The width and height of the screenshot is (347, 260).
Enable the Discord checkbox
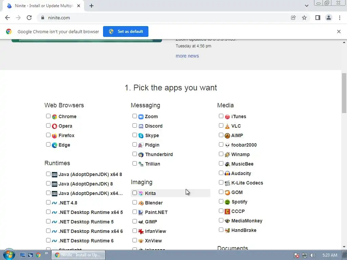click(135, 126)
